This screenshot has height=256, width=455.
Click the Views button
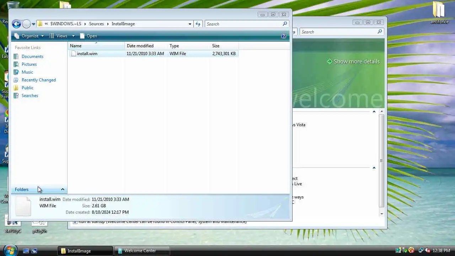(x=59, y=36)
